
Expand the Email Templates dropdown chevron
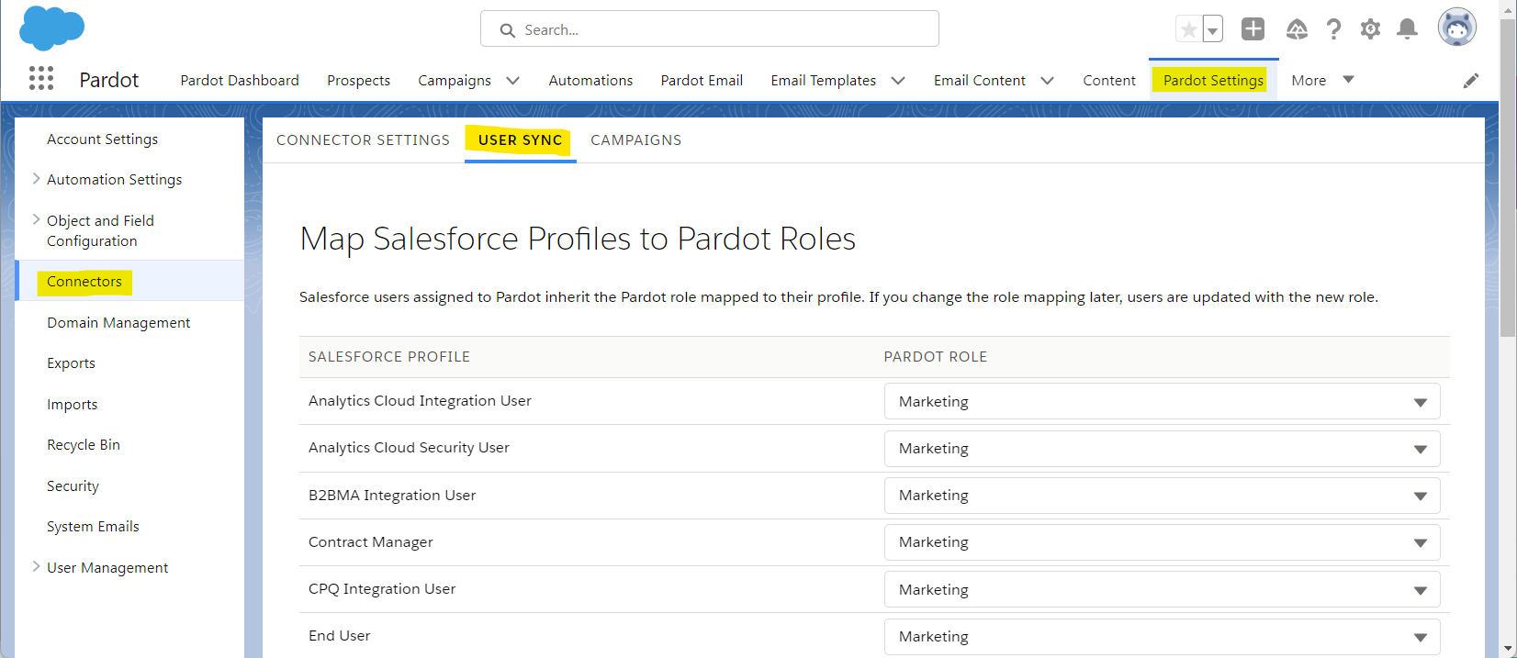pyautogui.click(x=898, y=81)
